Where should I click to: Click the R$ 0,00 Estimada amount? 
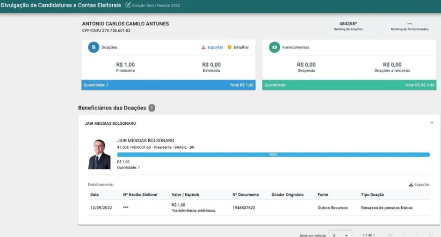pos(211,65)
